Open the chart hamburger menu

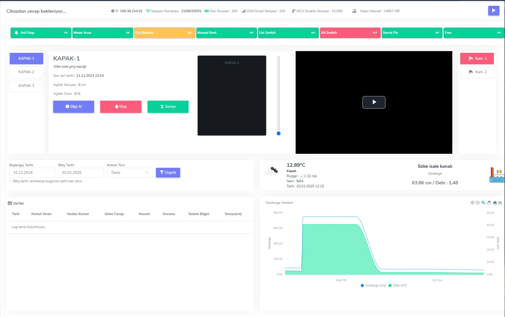(x=500, y=203)
